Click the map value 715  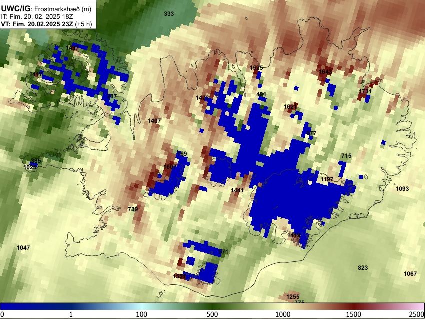coord(346,156)
